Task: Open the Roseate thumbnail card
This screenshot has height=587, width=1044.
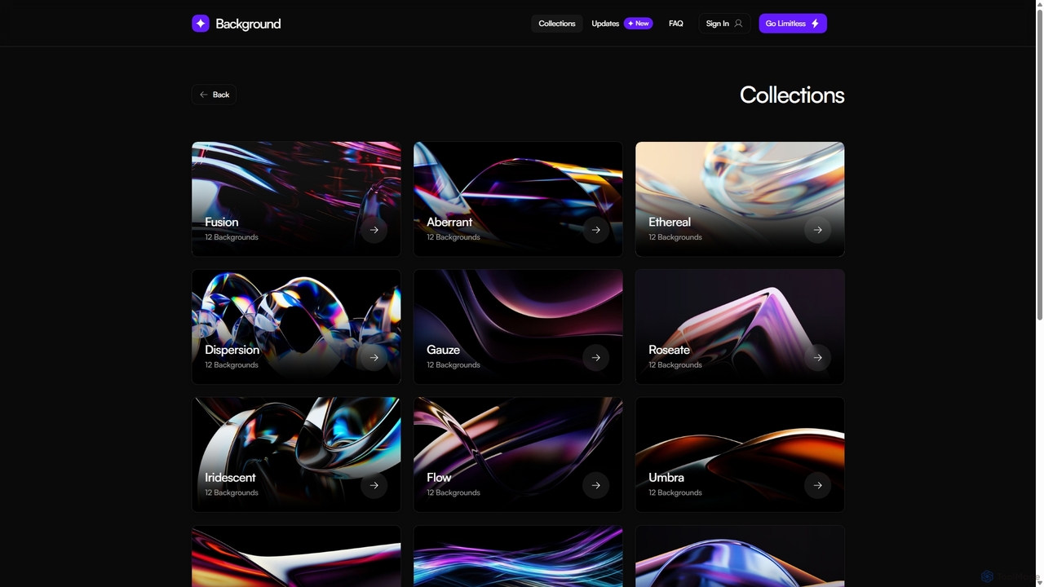Action: coord(740,327)
